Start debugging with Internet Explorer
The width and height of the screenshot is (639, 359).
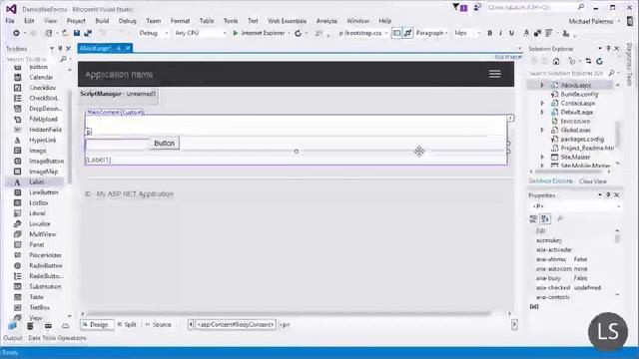click(260, 33)
